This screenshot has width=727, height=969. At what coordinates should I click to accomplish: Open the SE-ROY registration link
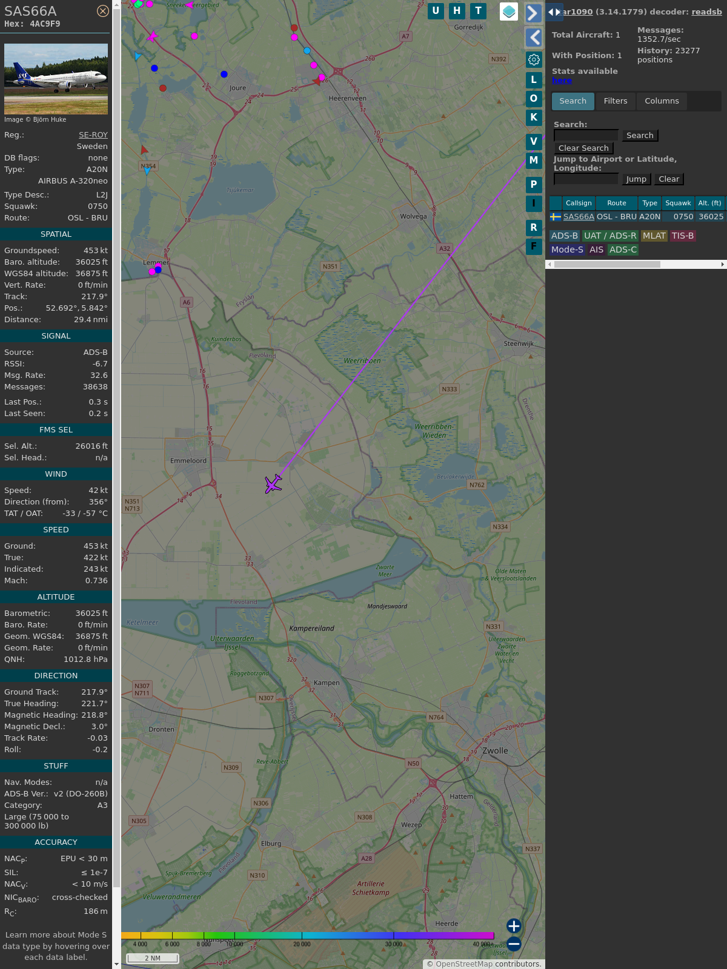coord(93,135)
